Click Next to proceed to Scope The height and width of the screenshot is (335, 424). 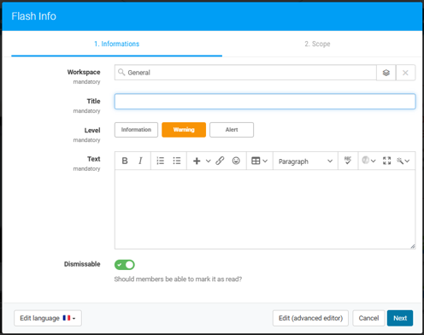pos(400,318)
